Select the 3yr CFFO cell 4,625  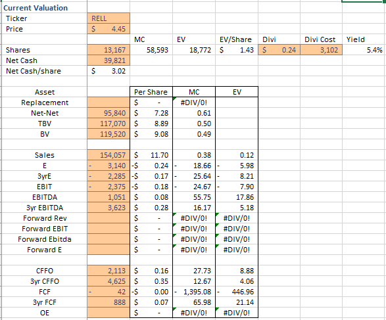click(x=109, y=281)
